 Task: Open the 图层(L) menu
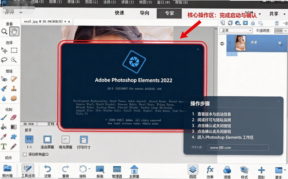pos(91,2)
